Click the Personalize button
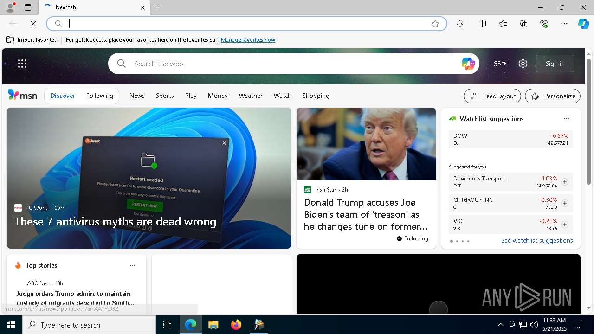The width and height of the screenshot is (594, 334). pyautogui.click(x=553, y=96)
